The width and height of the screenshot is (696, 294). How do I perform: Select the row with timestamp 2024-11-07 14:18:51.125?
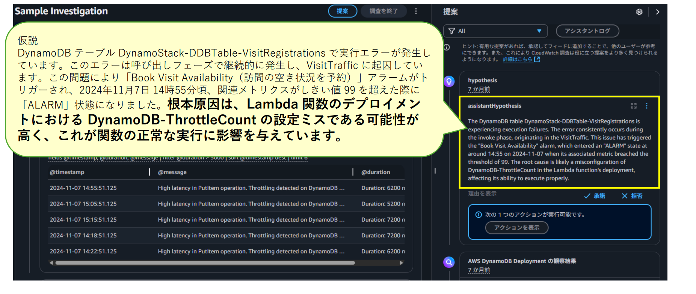tap(226, 235)
